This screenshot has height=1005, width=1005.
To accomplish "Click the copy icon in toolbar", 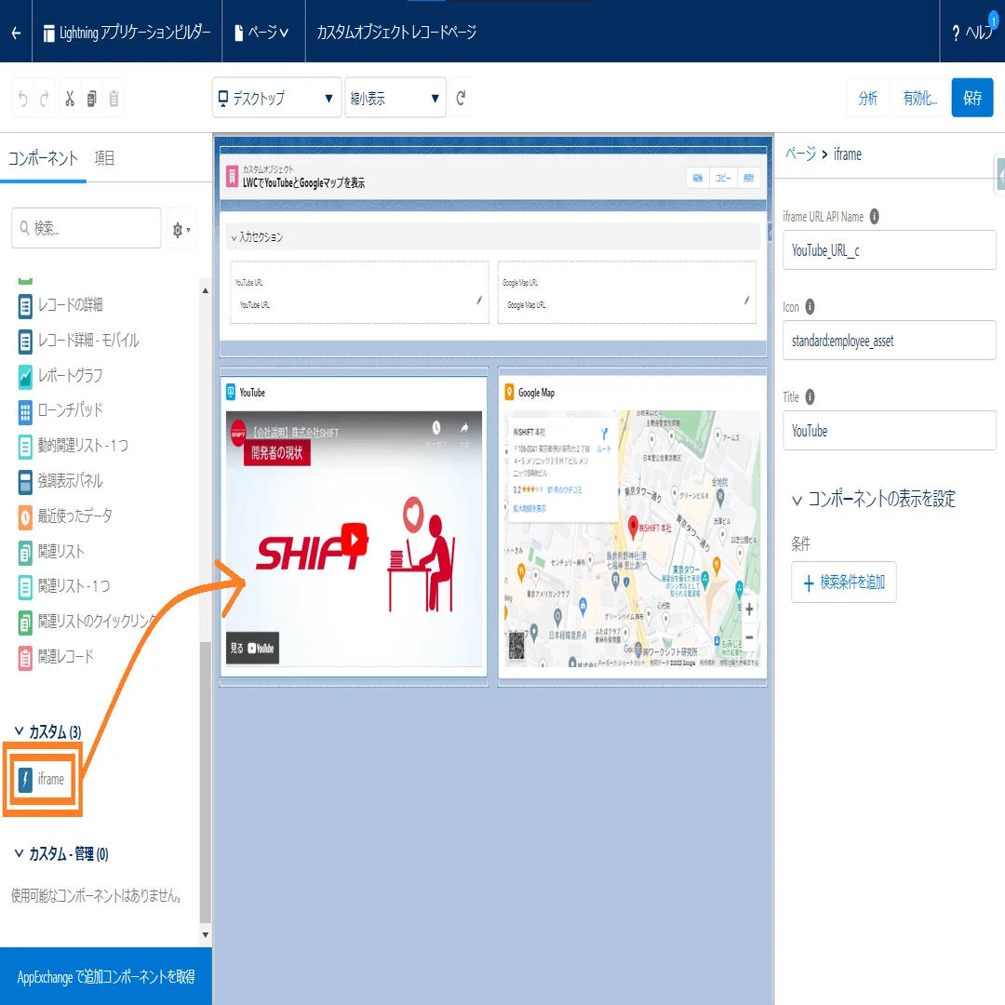I will (91, 99).
